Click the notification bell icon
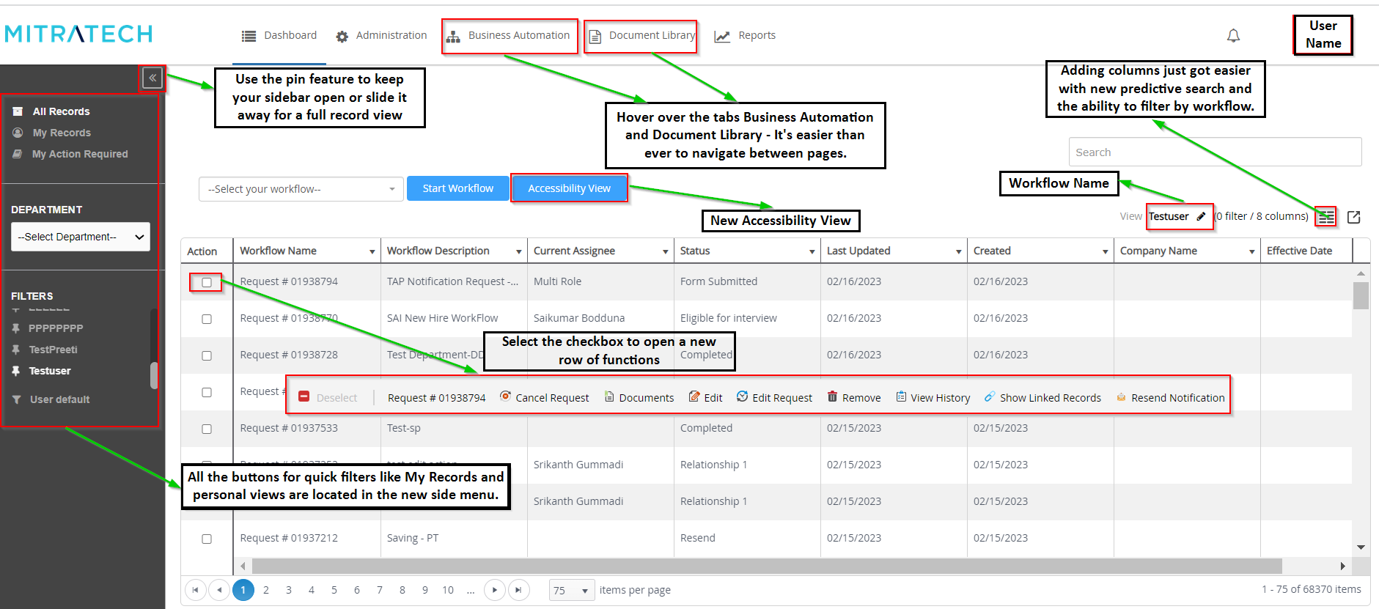This screenshot has height=609, width=1379. (1233, 36)
